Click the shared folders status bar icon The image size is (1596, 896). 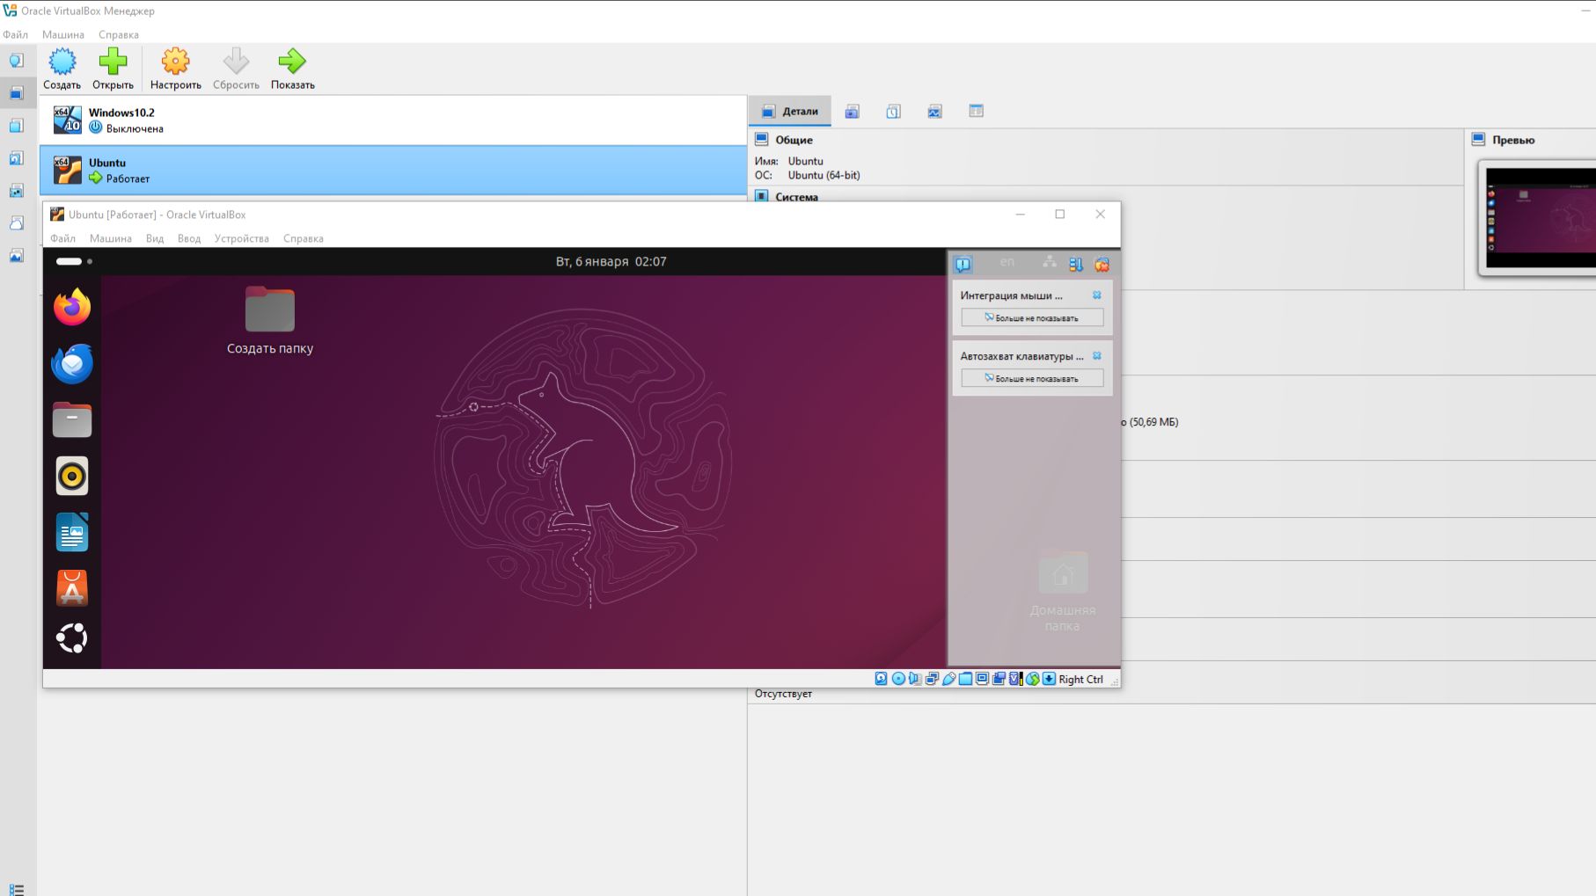coord(965,679)
